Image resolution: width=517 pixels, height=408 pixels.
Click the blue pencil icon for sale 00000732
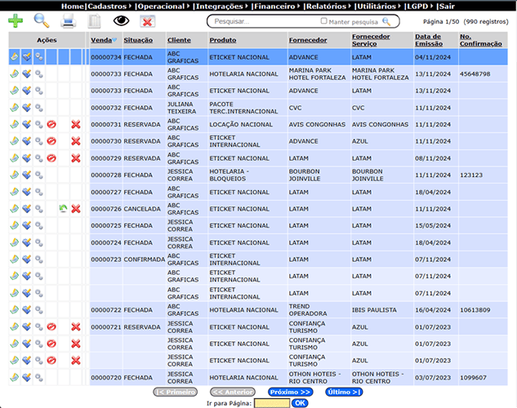[27, 108]
